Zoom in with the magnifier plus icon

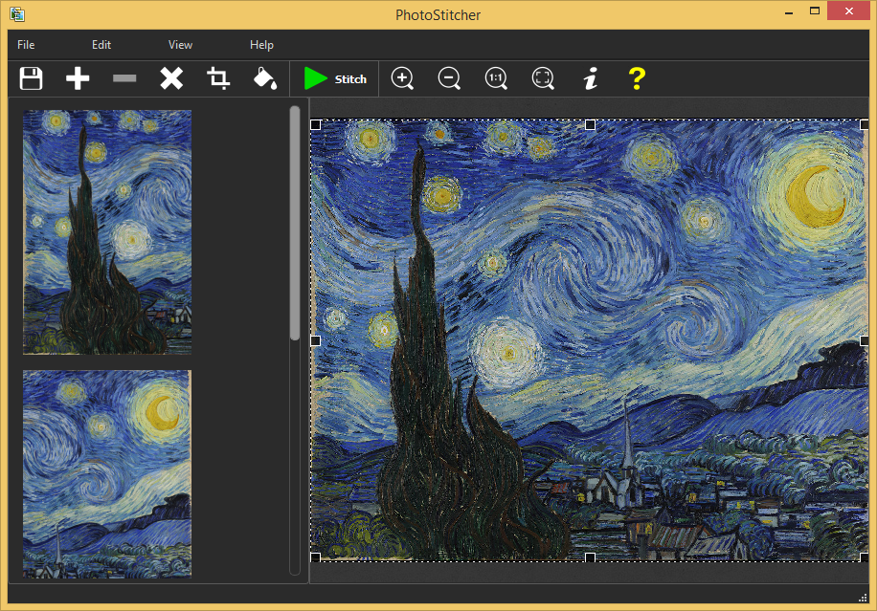pyautogui.click(x=402, y=78)
